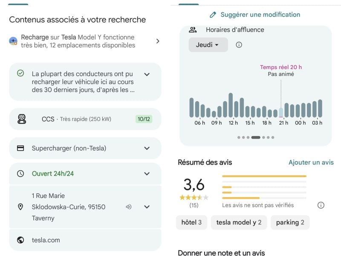341x256 pixels.
Task: Click the 1-star rating bar
Action: (x=264, y=198)
